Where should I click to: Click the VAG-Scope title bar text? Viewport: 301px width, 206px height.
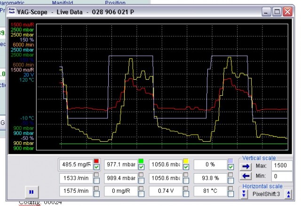click(75, 12)
